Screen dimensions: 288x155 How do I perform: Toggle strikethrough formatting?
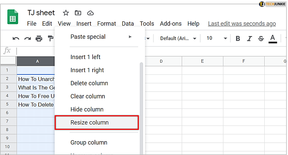click(261, 38)
